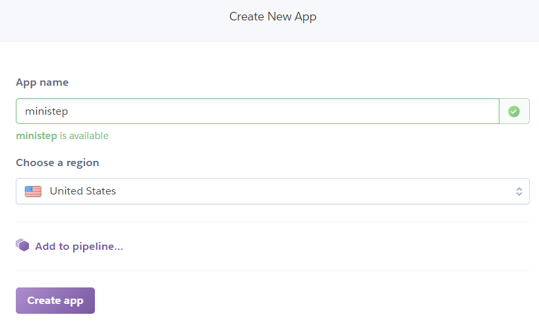This screenshot has width=539, height=325.
Task: Open the Choose a region dropdown
Action: pos(272,191)
